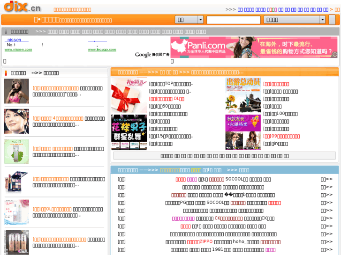
Task: Open the second search option dropdown
Action: click(x=295, y=20)
